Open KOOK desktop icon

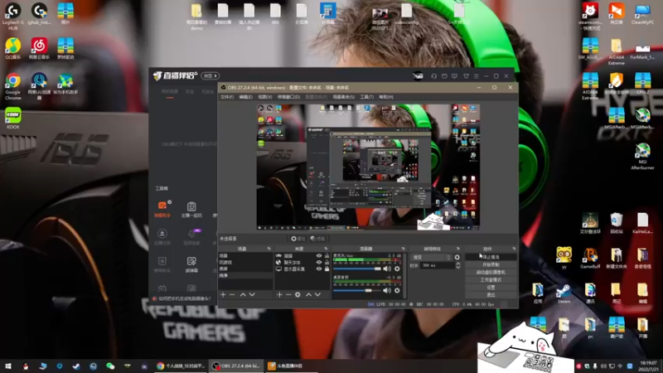(12, 118)
